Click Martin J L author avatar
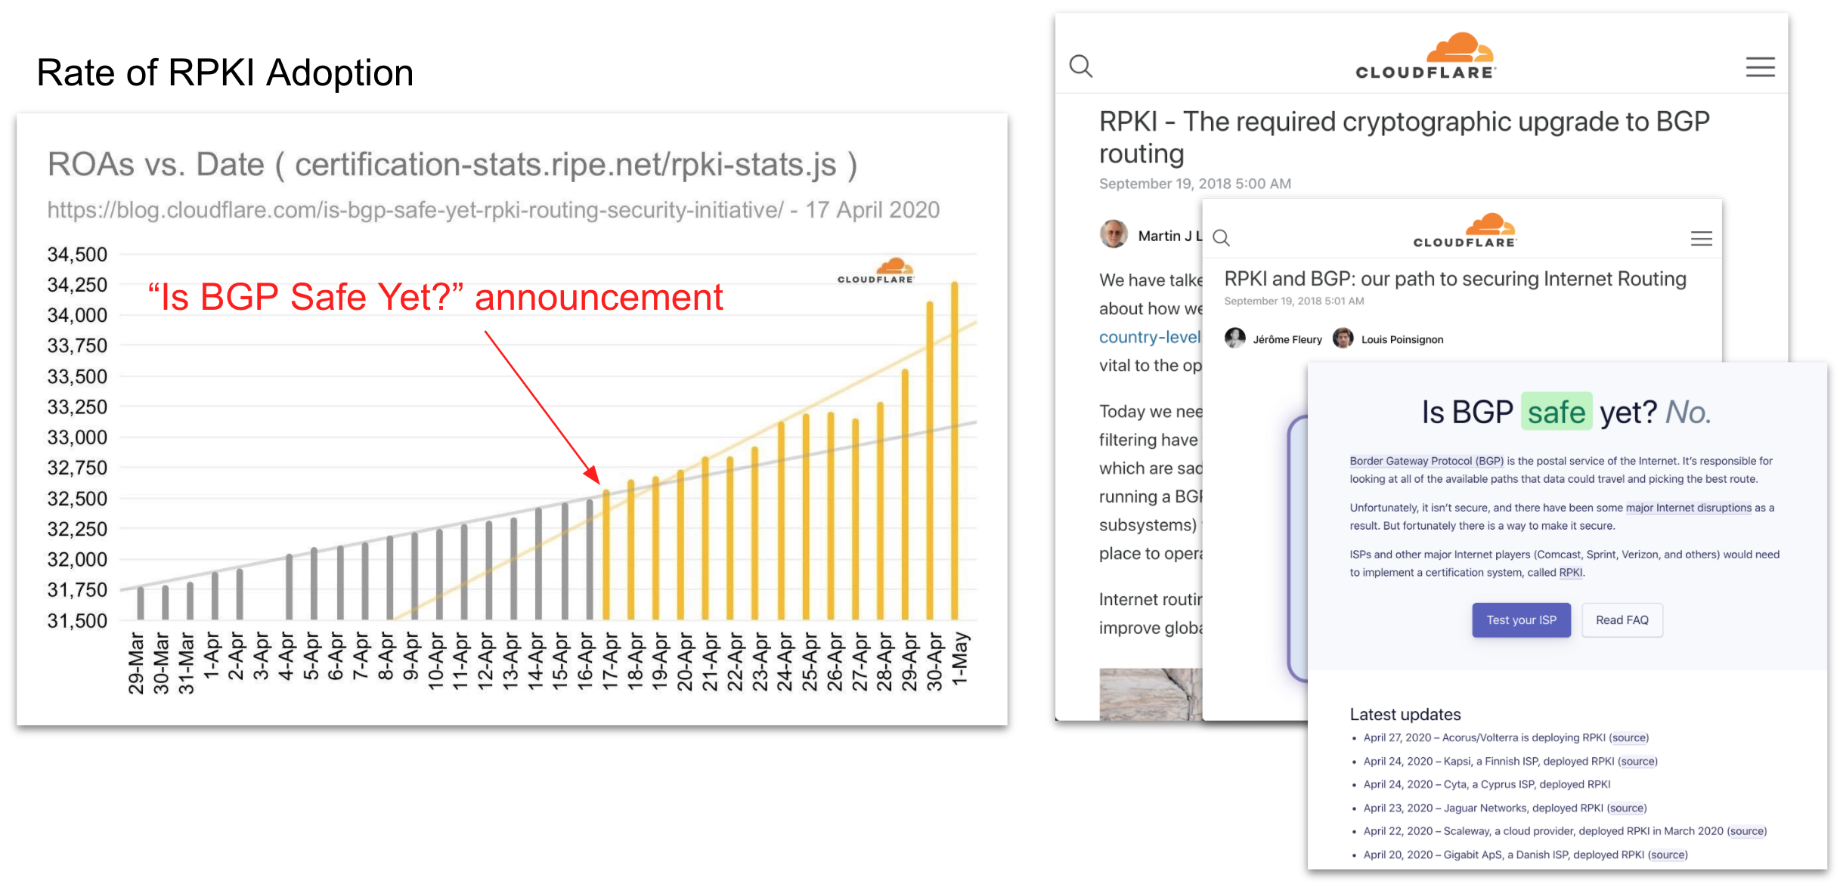 (x=1114, y=235)
